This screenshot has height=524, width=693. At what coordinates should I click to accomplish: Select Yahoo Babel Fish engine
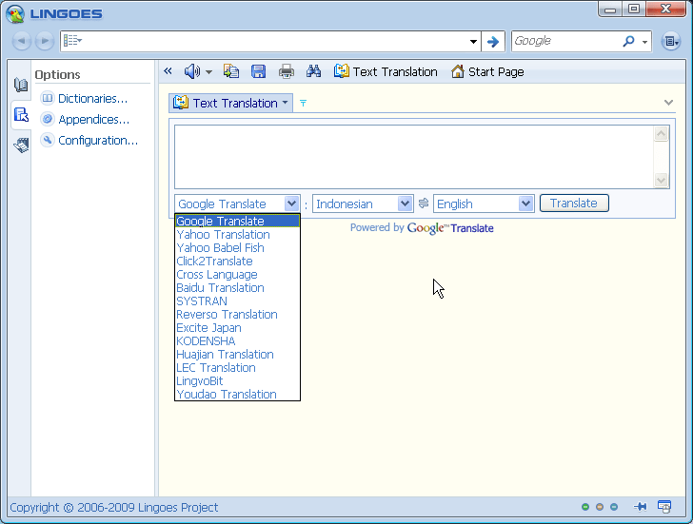point(237,247)
